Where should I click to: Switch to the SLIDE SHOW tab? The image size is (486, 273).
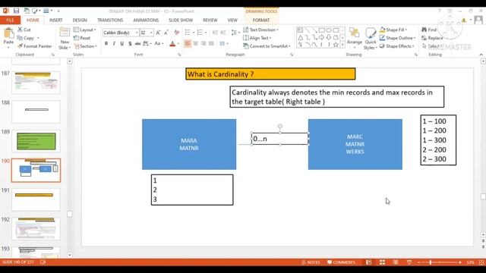pos(181,20)
